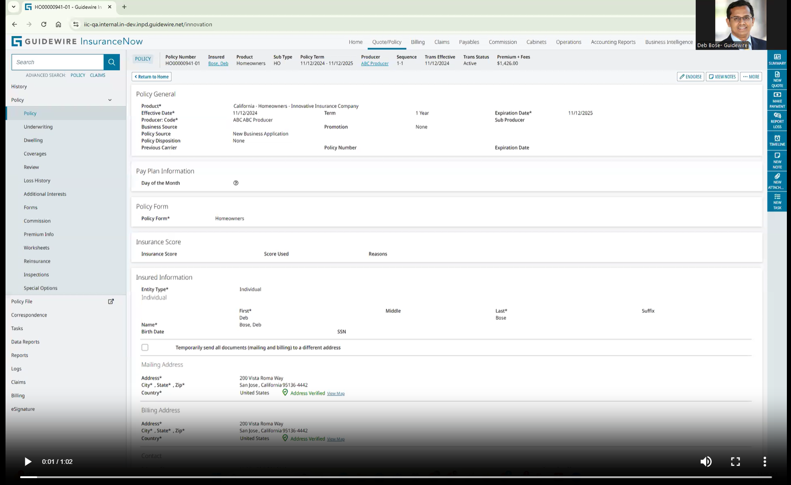
Task: Create a New Note from side toolbar
Action: [777, 161]
